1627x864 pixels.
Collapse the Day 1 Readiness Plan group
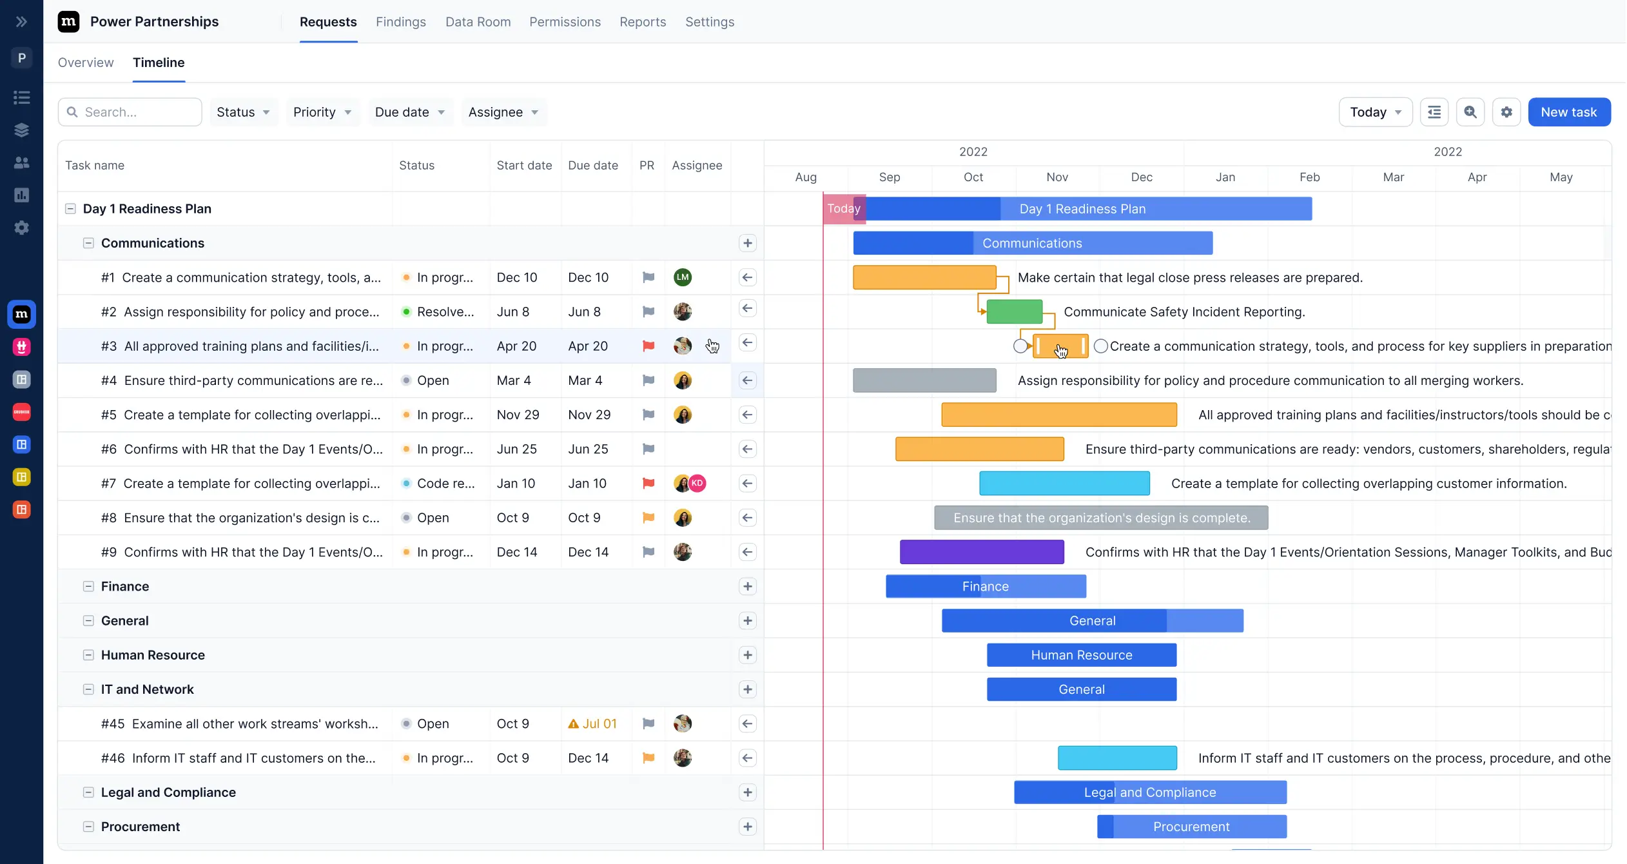click(x=71, y=209)
